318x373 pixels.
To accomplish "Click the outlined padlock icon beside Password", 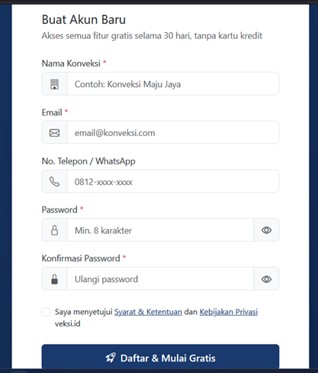I will 54,230.
